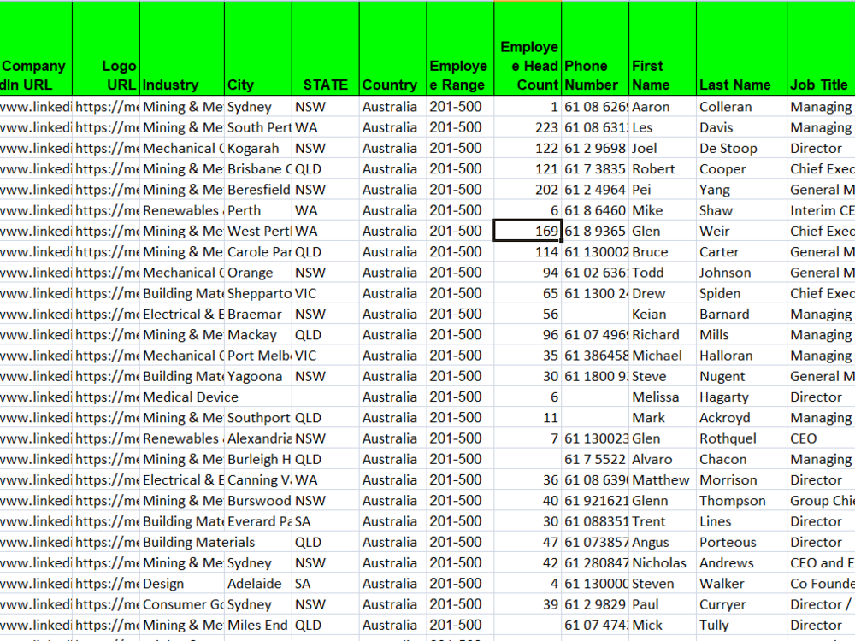Select first name cell Robert
The width and height of the screenshot is (855, 641).
click(663, 169)
